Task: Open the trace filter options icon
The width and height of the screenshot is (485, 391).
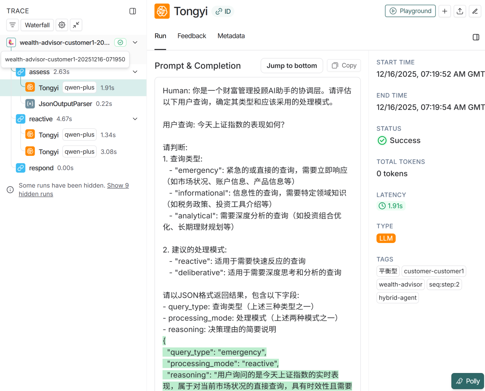Action: (12, 25)
